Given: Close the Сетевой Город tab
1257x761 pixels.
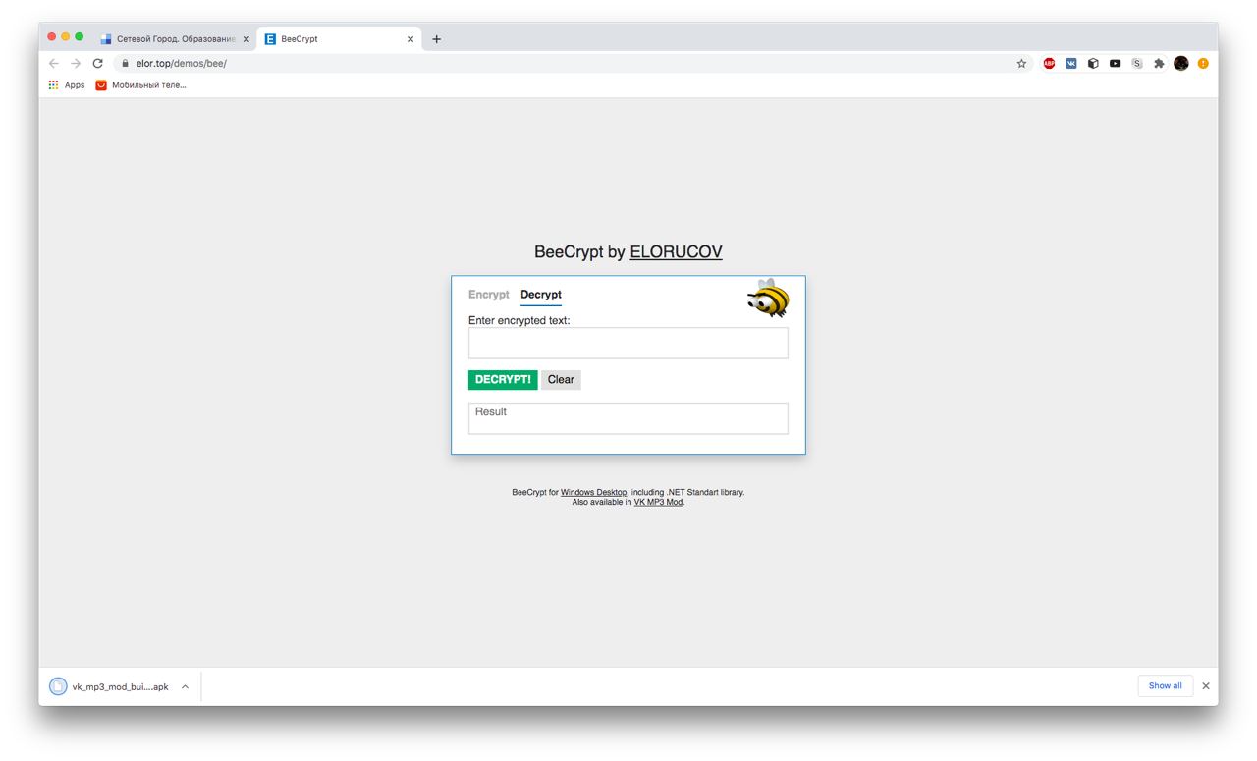Looking at the screenshot, I should pos(246,39).
